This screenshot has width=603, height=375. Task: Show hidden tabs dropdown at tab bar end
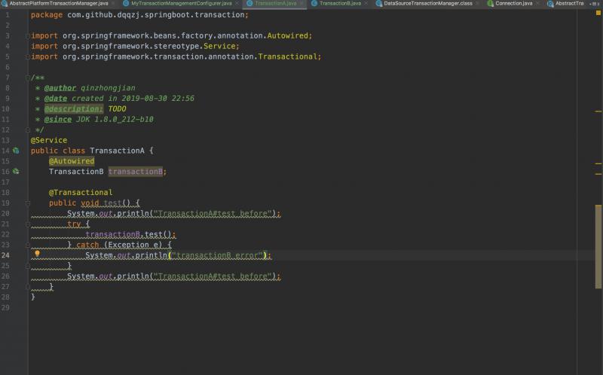pyautogui.click(x=594, y=4)
